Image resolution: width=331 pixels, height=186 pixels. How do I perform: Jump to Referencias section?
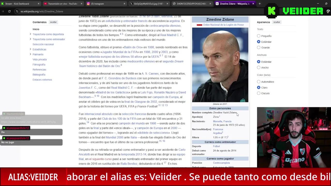click(x=39, y=69)
